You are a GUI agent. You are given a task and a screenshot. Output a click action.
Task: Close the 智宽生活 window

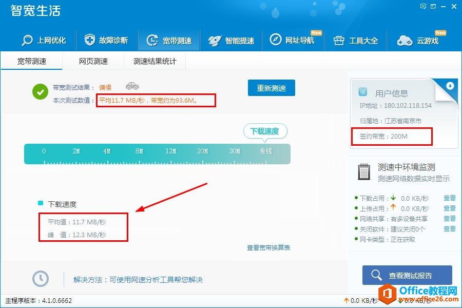pyautogui.click(x=454, y=7)
